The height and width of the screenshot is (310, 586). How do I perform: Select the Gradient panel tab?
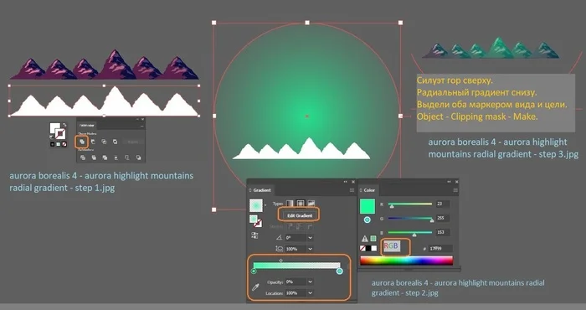pyautogui.click(x=262, y=190)
